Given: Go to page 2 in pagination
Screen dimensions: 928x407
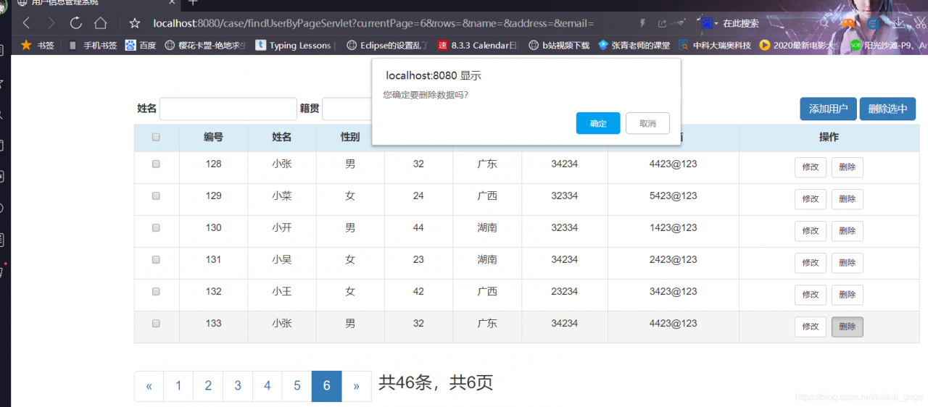Looking at the screenshot, I should [208, 386].
